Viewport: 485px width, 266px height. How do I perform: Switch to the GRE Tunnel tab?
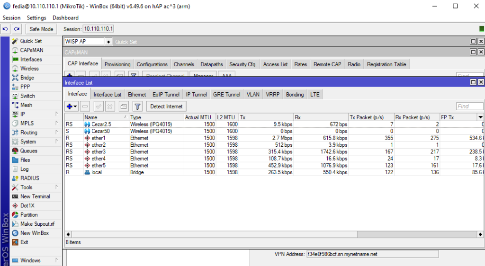pyautogui.click(x=227, y=95)
